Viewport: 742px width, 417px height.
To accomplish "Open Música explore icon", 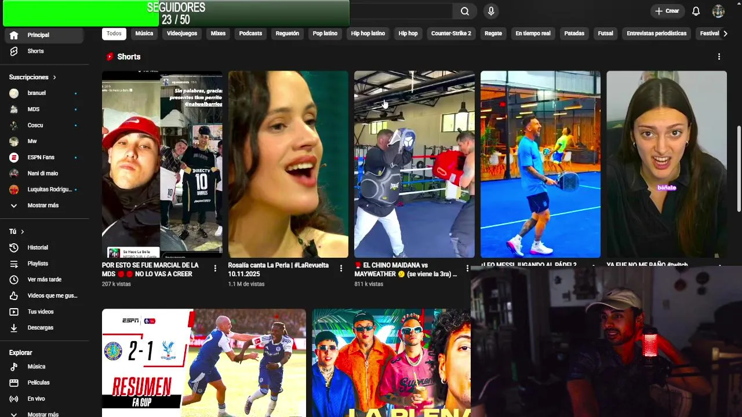I will 14,367.
